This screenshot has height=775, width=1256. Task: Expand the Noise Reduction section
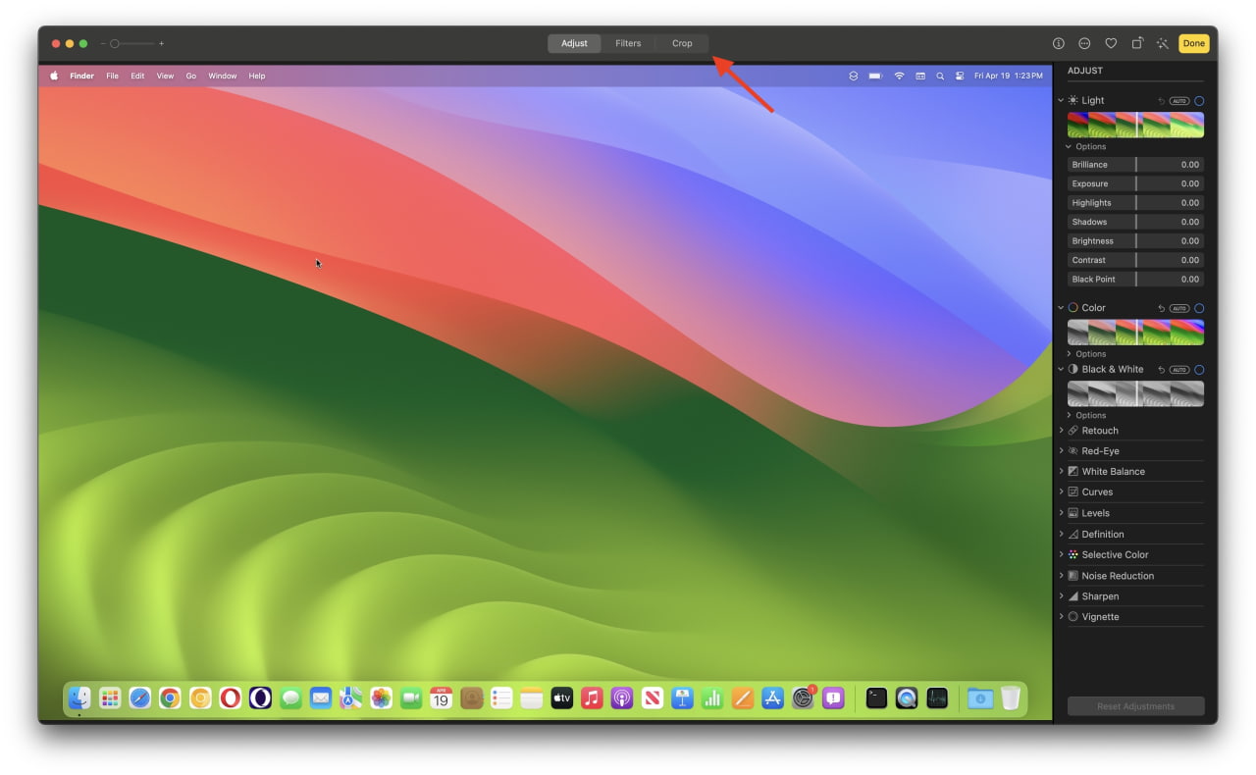(1062, 576)
